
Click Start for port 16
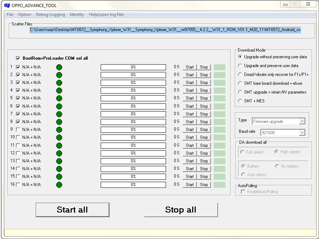pos(190,185)
